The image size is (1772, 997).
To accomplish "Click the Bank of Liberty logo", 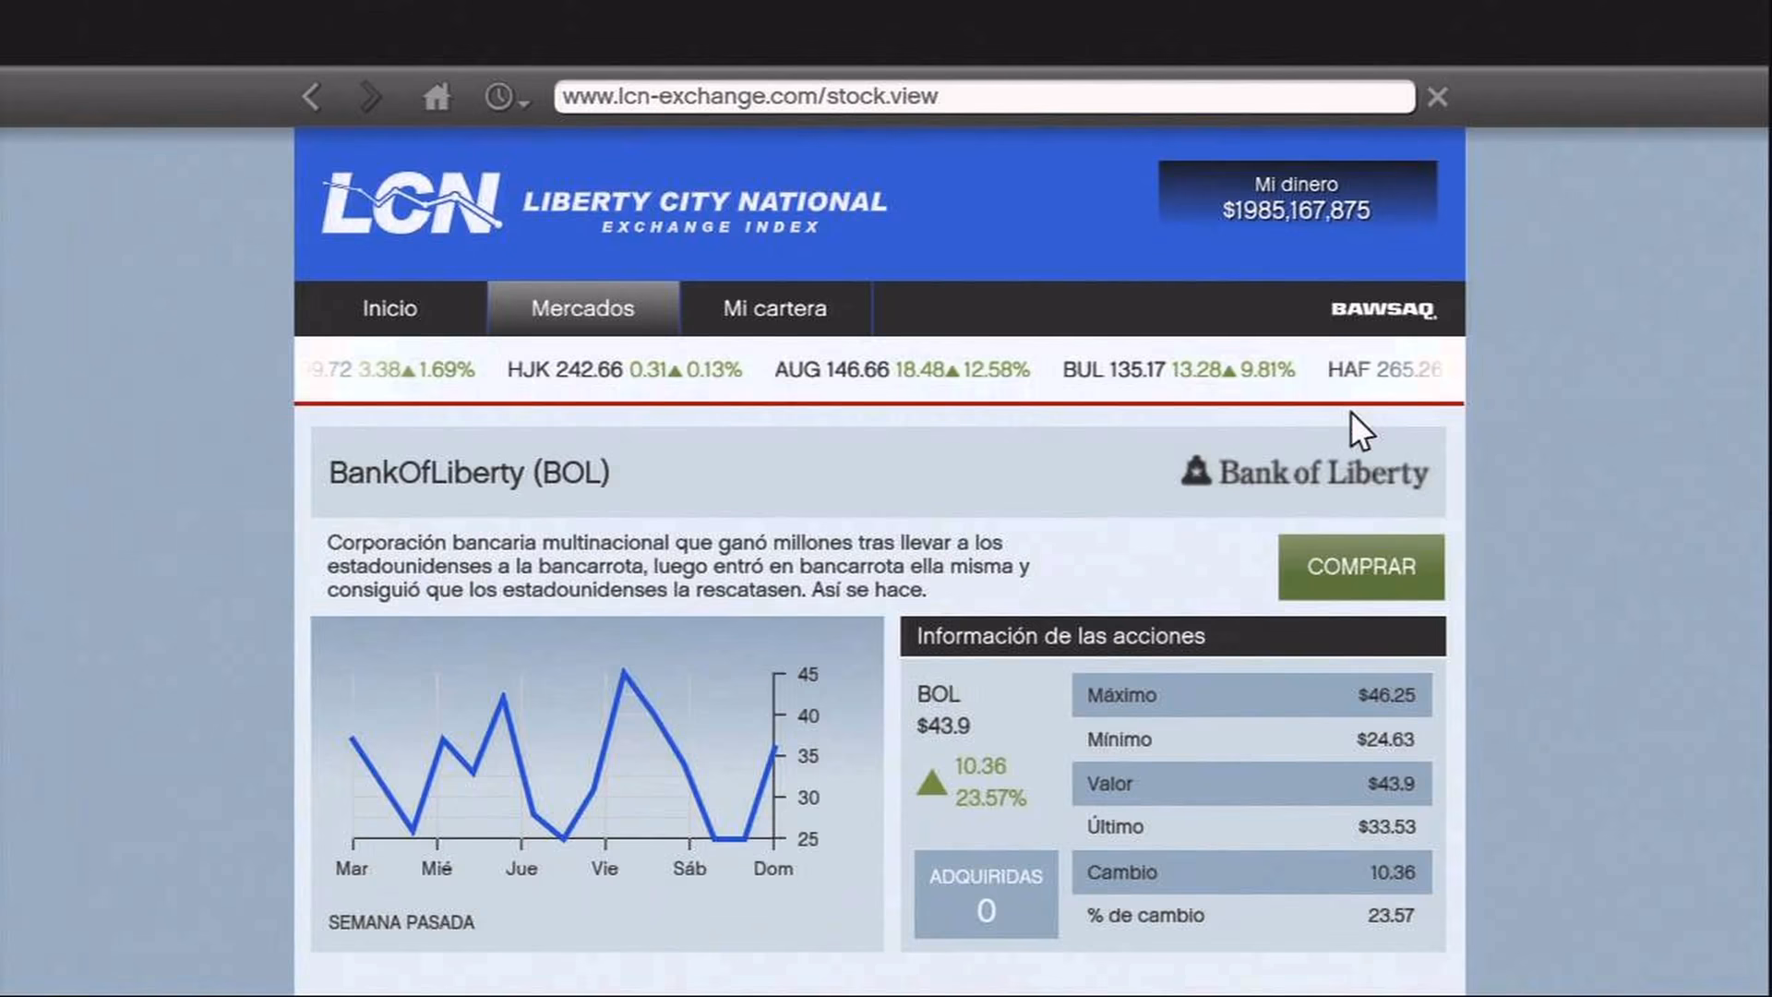I will click(x=1304, y=472).
